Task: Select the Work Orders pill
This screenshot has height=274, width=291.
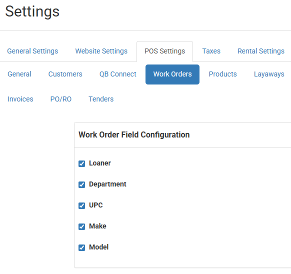Action: point(172,74)
